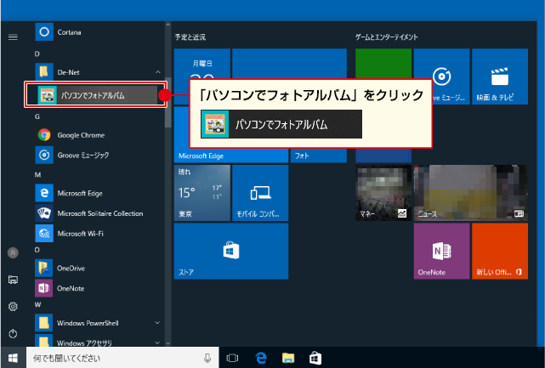Open the モバイル コンパニオン tile
Screen dimensions: 545x368
click(260, 193)
